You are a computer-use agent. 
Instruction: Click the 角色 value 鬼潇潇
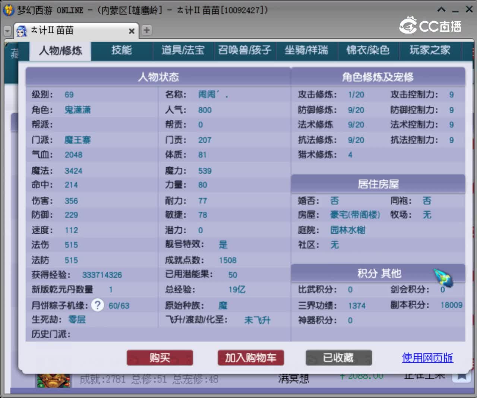pos(78,110)
